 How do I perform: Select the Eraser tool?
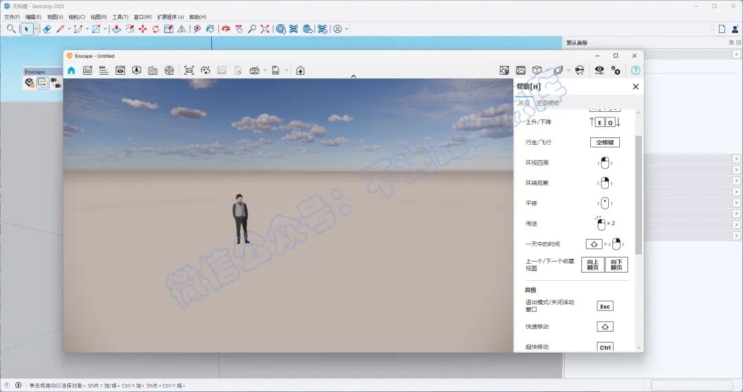47,29
